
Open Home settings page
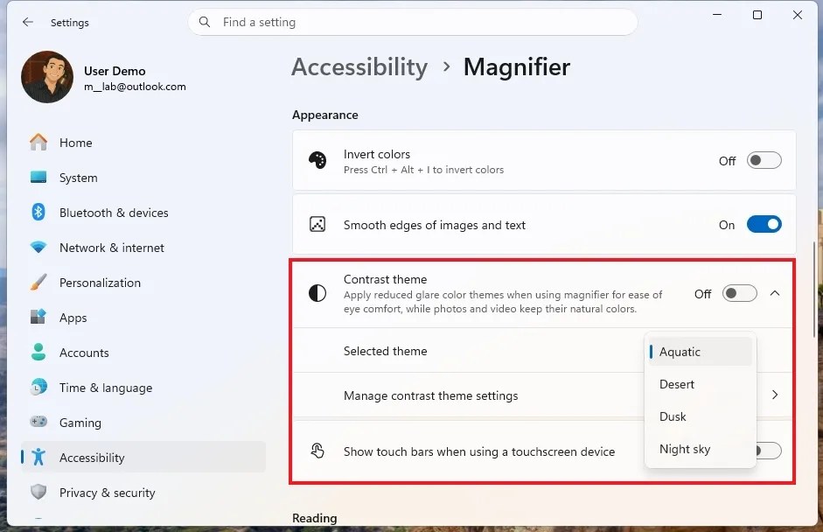(x=75, y=143)
